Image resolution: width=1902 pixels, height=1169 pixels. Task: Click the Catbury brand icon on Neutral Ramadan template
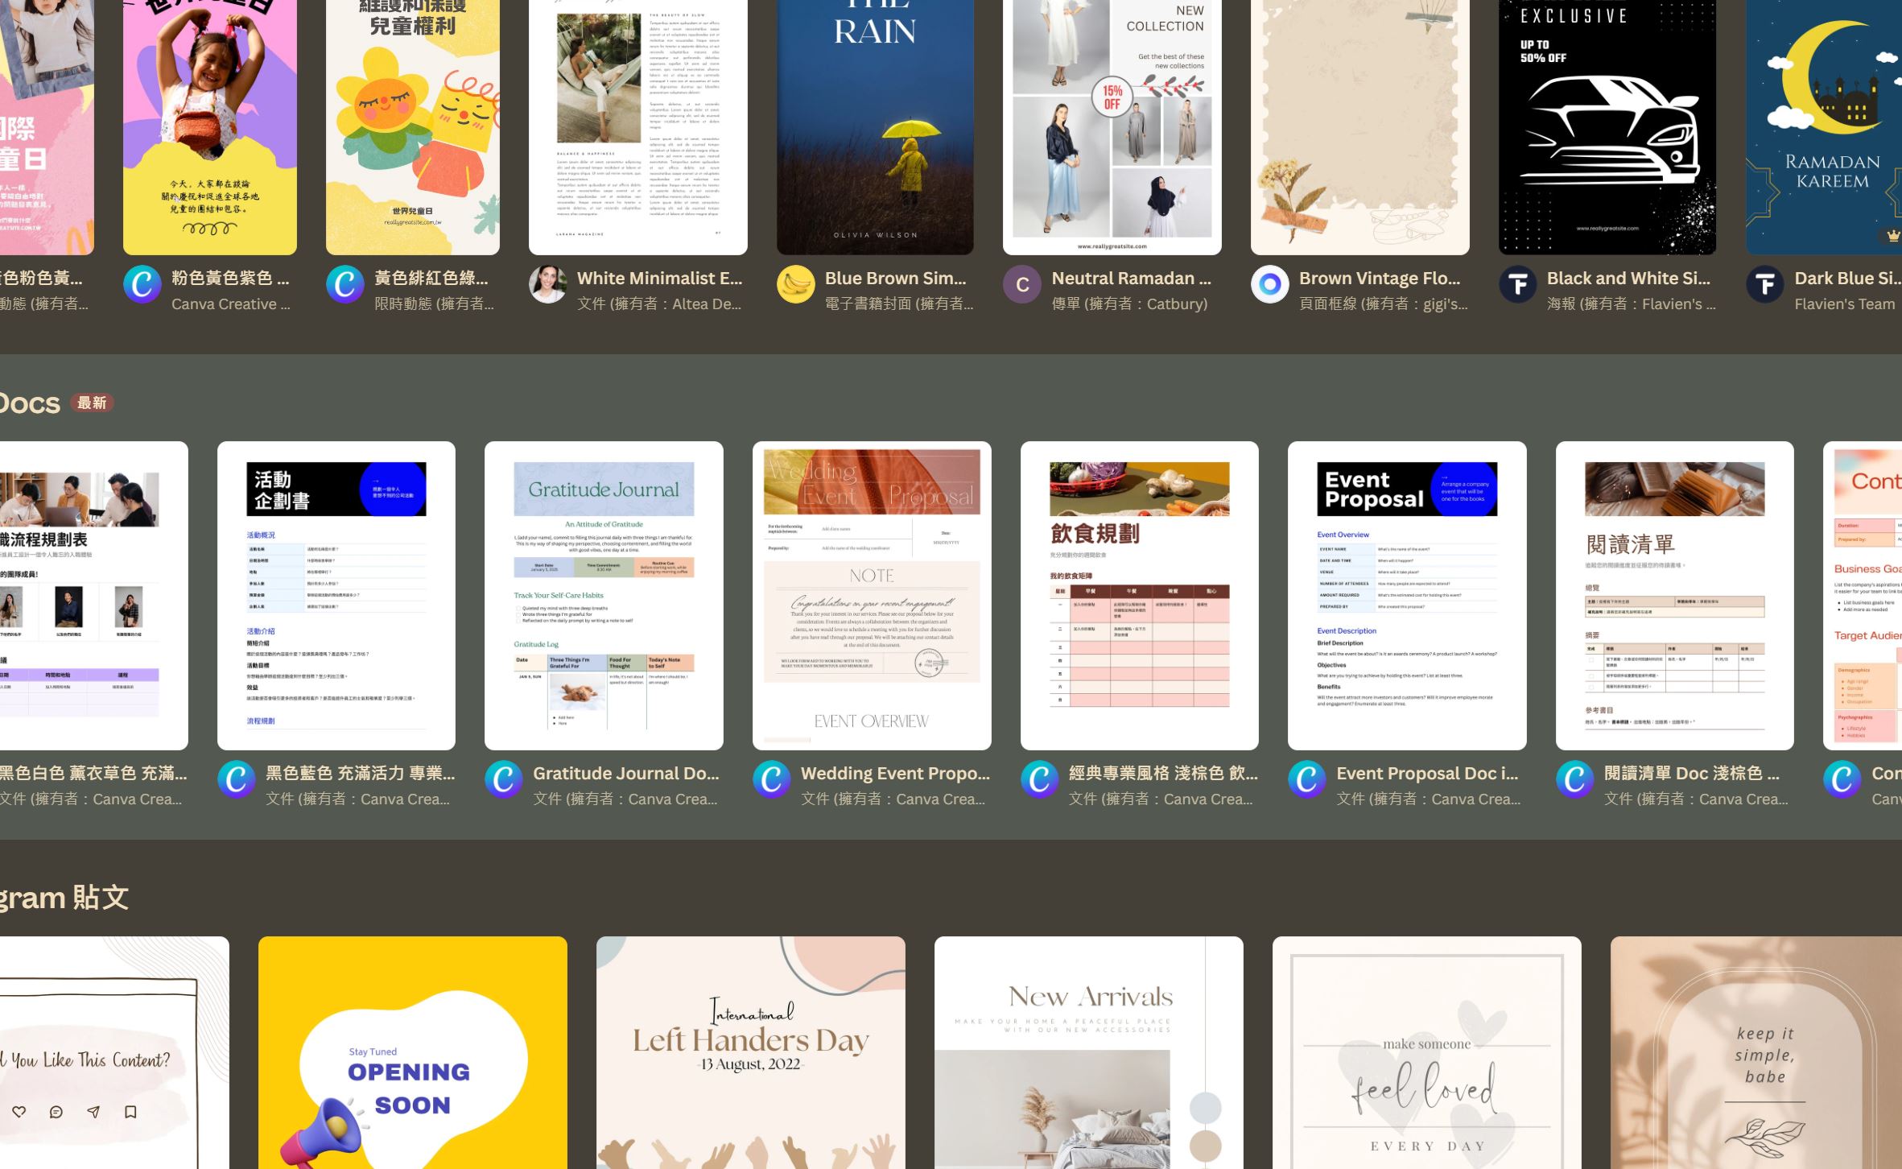(x=1021, y=283)
